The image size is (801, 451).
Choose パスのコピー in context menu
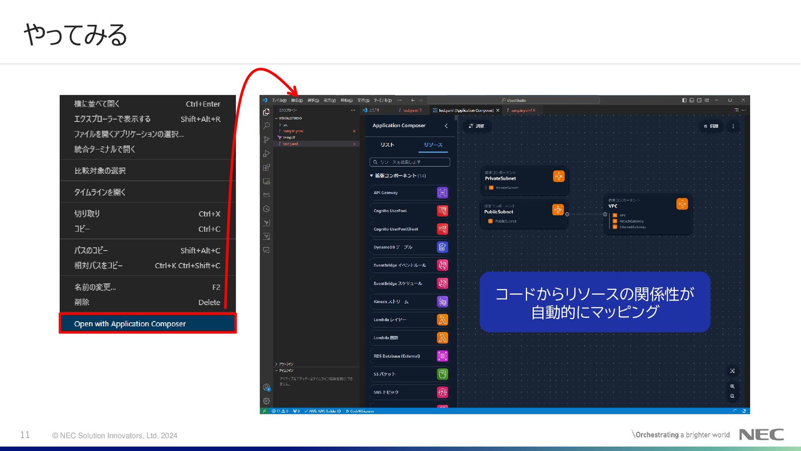[x=148, y=251]
